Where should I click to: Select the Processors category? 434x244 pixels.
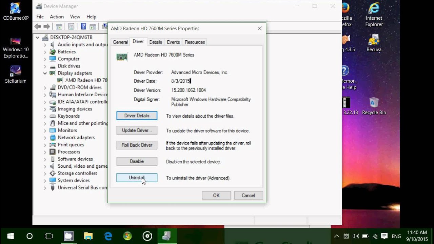(69, 151)
